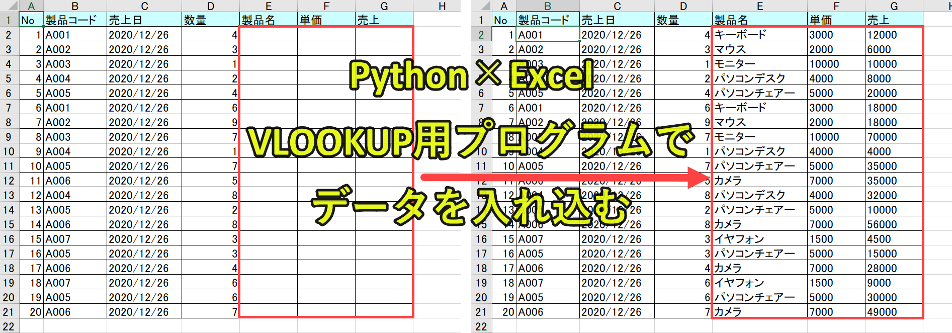952x333 pixels.
Task: Click No 20 cell in left sheet
Action: tap(31, 312)
